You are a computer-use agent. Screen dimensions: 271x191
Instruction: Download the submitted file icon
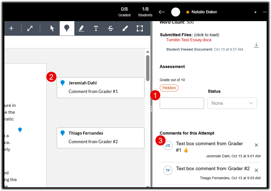256,45
